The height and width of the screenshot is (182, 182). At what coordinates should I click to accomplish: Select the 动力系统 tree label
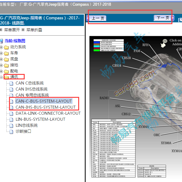(18, 47)
